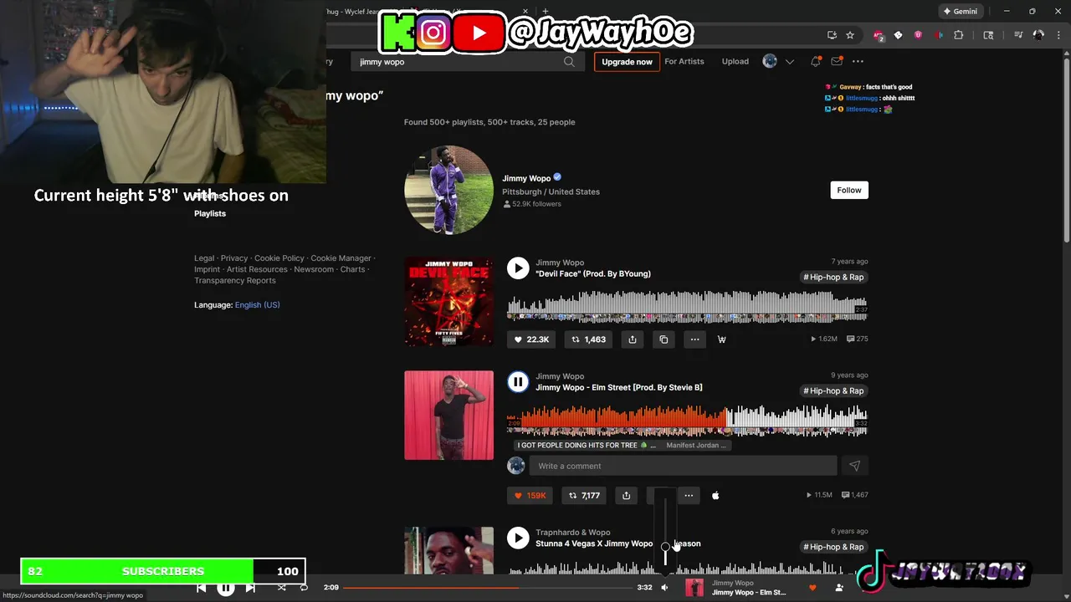Open Charts footer link
The height and width of the screenshot is (602, 1071).
352,269
